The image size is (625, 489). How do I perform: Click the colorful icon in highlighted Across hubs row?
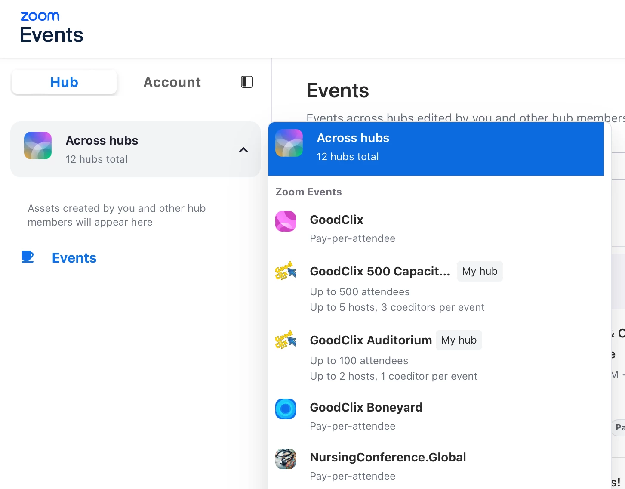coord(289,143)
